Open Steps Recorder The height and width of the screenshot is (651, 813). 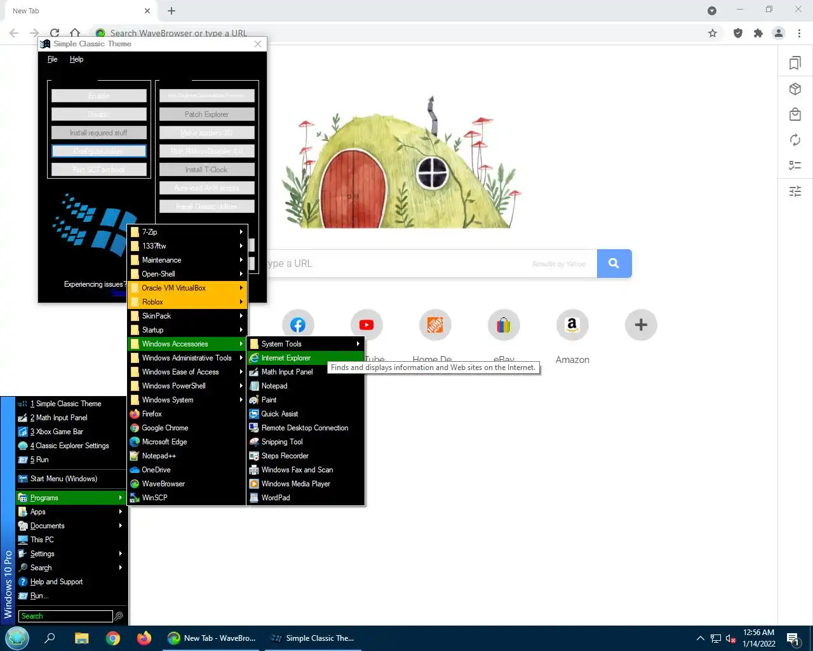point(306,456)
